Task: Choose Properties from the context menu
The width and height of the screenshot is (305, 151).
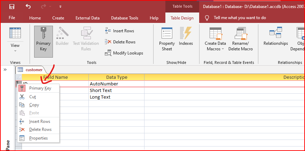Action: pyautogui.click(x=38, y=138)
